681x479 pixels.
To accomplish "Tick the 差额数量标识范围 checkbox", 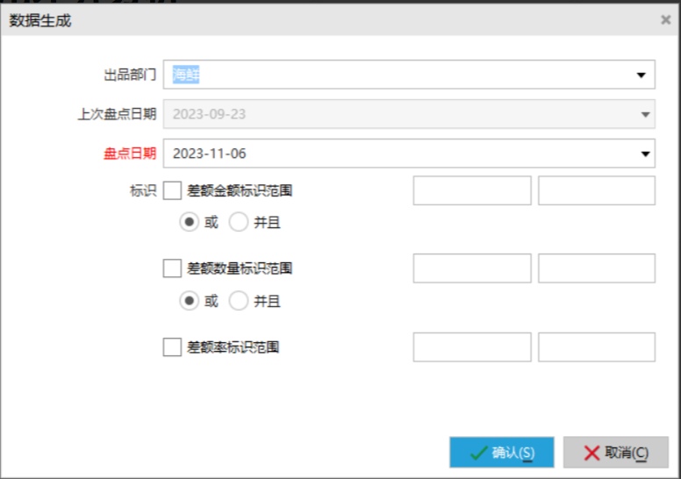I will click(172, 268).
